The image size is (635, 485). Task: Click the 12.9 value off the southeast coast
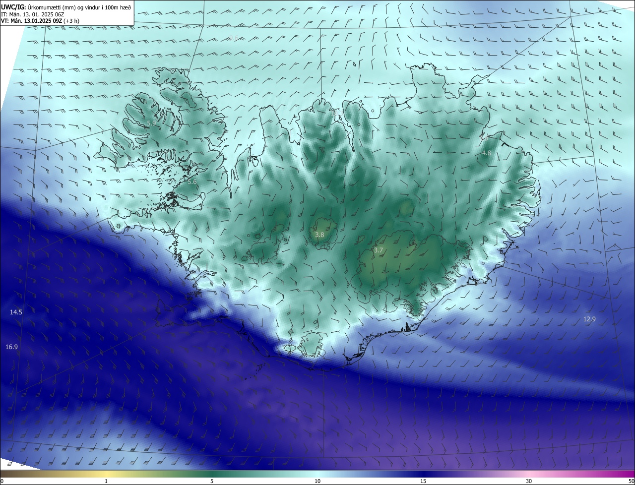[589, 319]
